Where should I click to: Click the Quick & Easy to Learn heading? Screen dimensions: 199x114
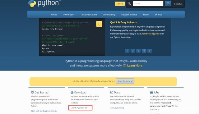click(x=124, y=22)
